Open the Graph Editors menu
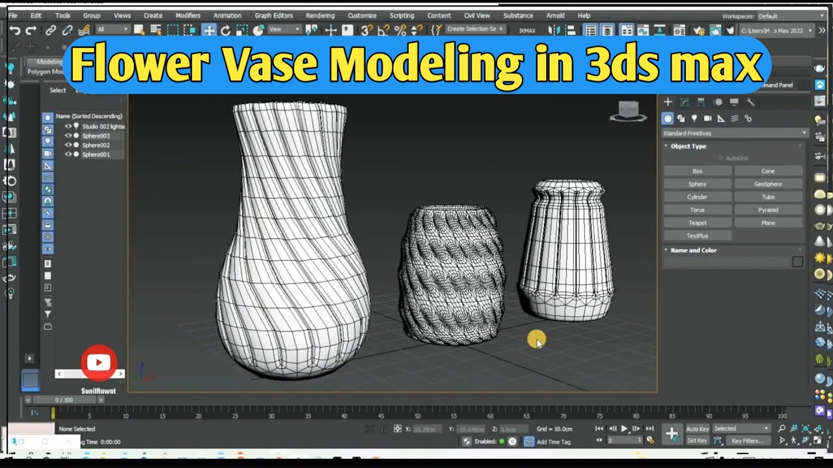Viewport: 833px width, 468px height. pos(273,16)
